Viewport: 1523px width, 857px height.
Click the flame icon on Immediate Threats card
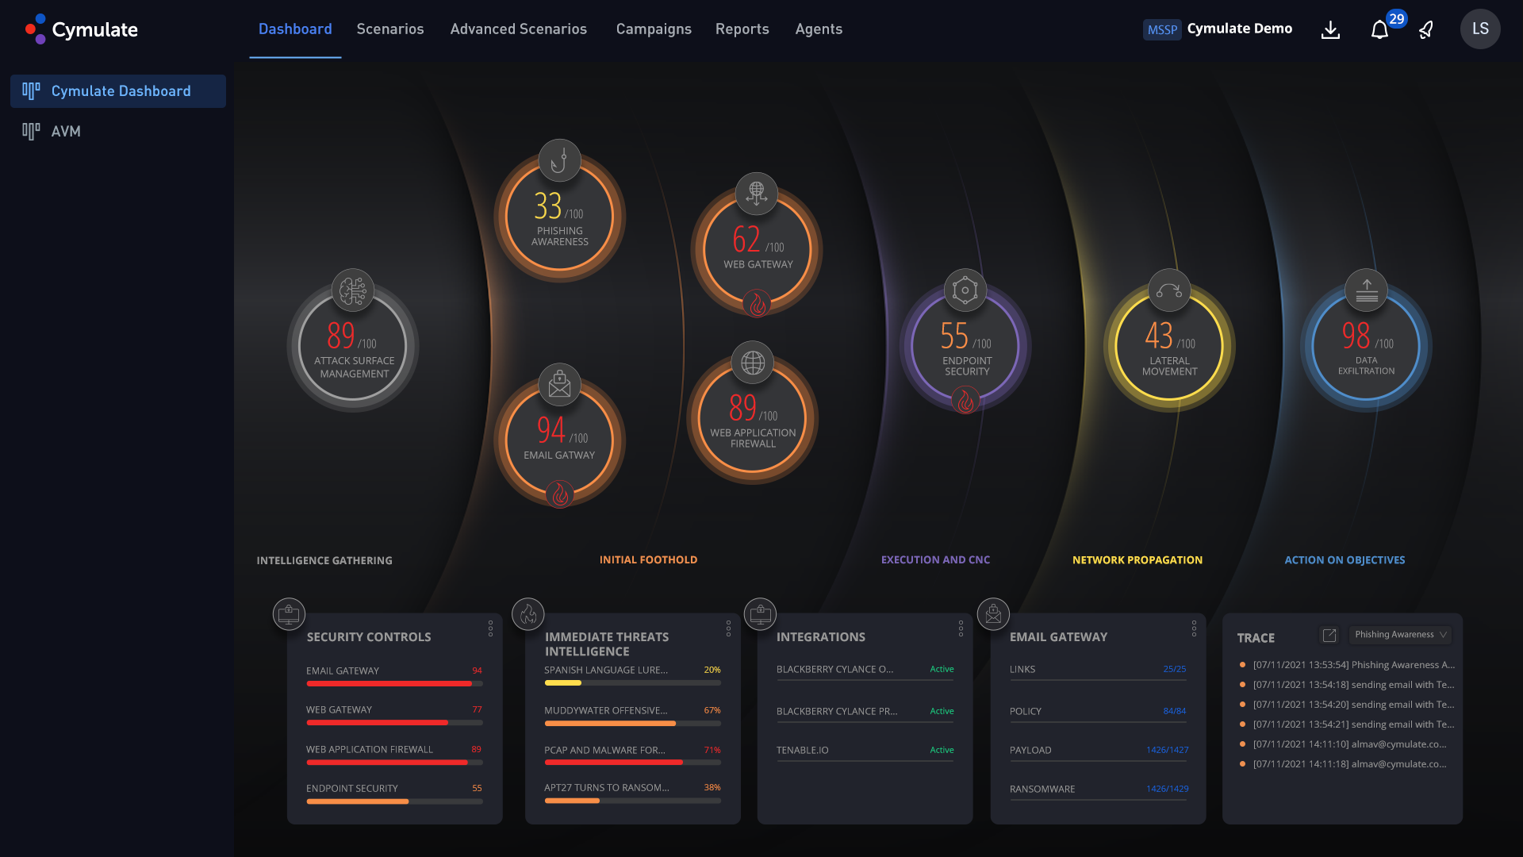click(x=528, y=613)
